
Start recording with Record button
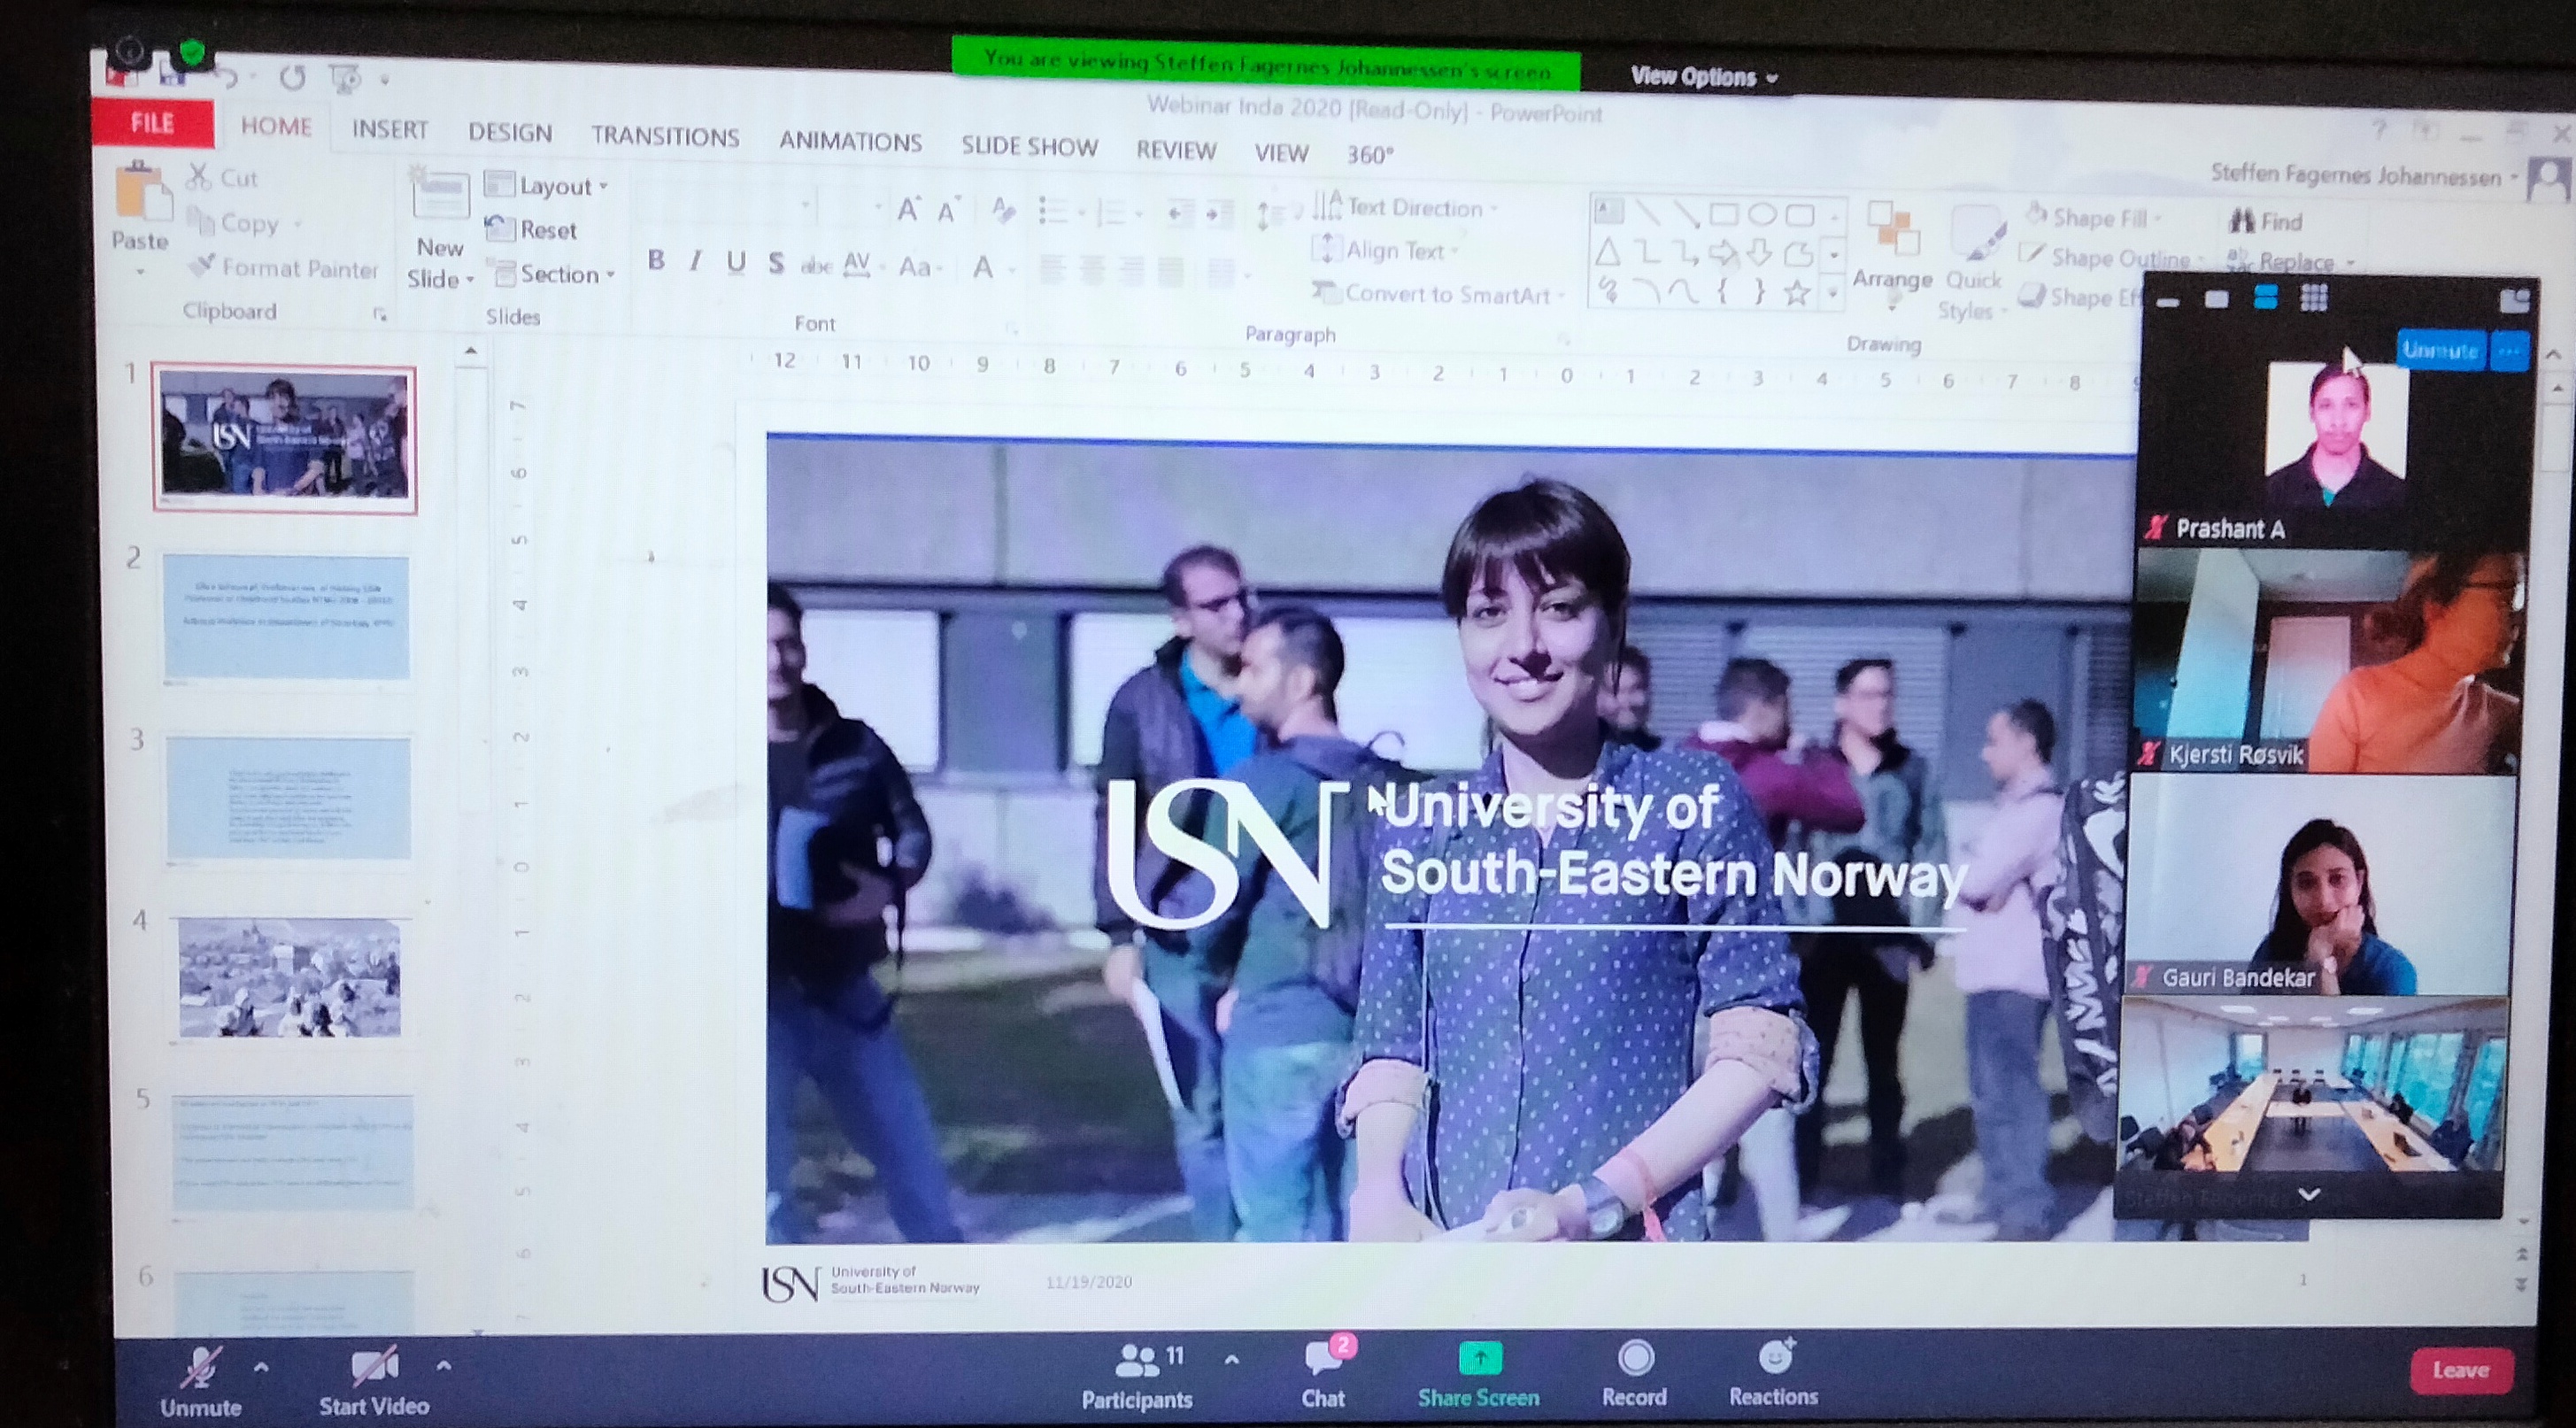1635,1374
